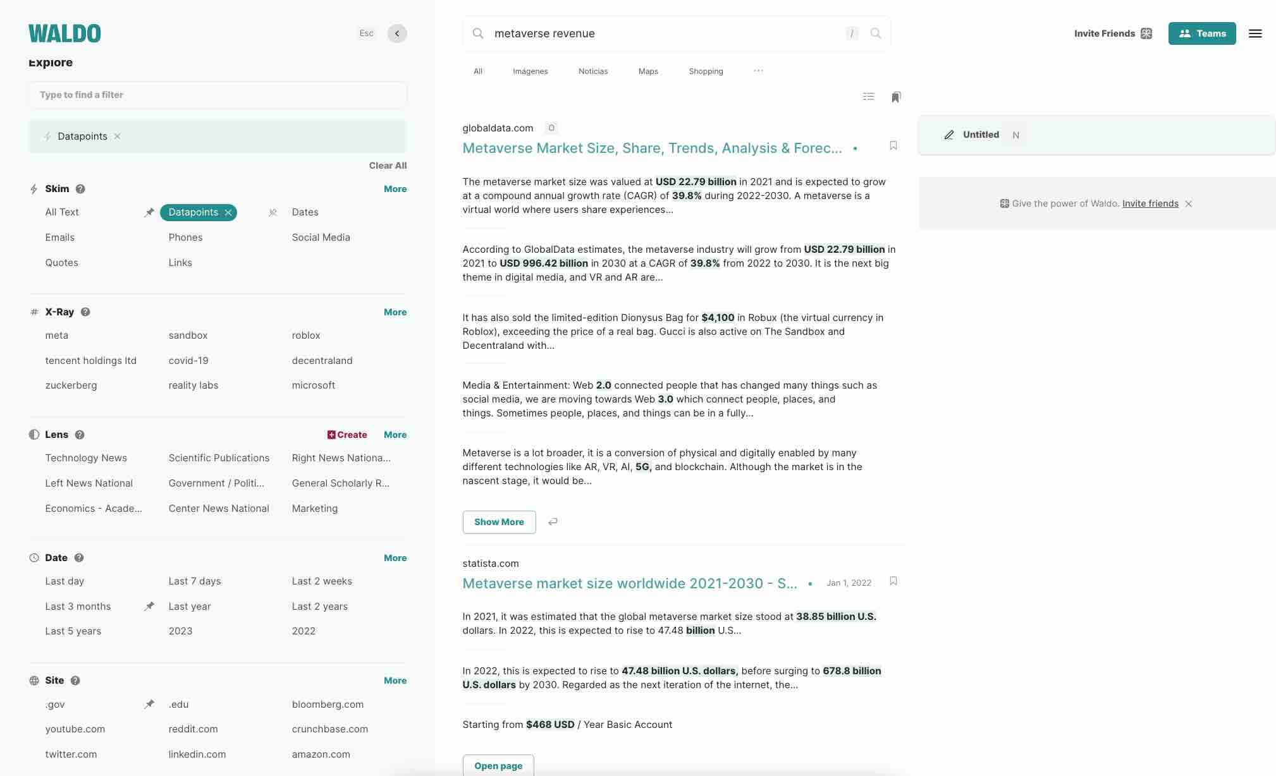The width and height of the screenshot is (1276, 776).
Task: Enable the All Text skim filter
Action: 62,212
